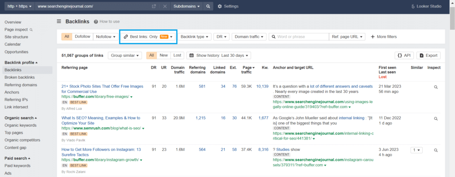Open Show history: Last 30 days dropdown
455x177 pixels.
click(x=219, y=55)
